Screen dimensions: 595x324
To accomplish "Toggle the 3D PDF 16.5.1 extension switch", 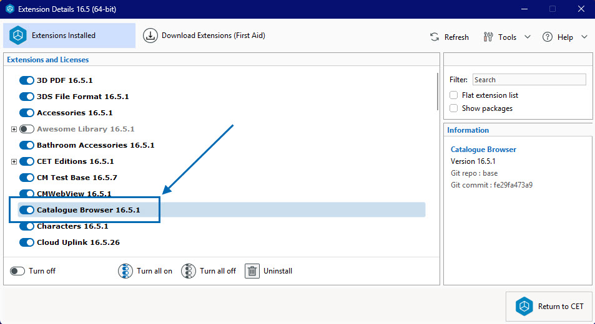I will (x=27, y=80).
